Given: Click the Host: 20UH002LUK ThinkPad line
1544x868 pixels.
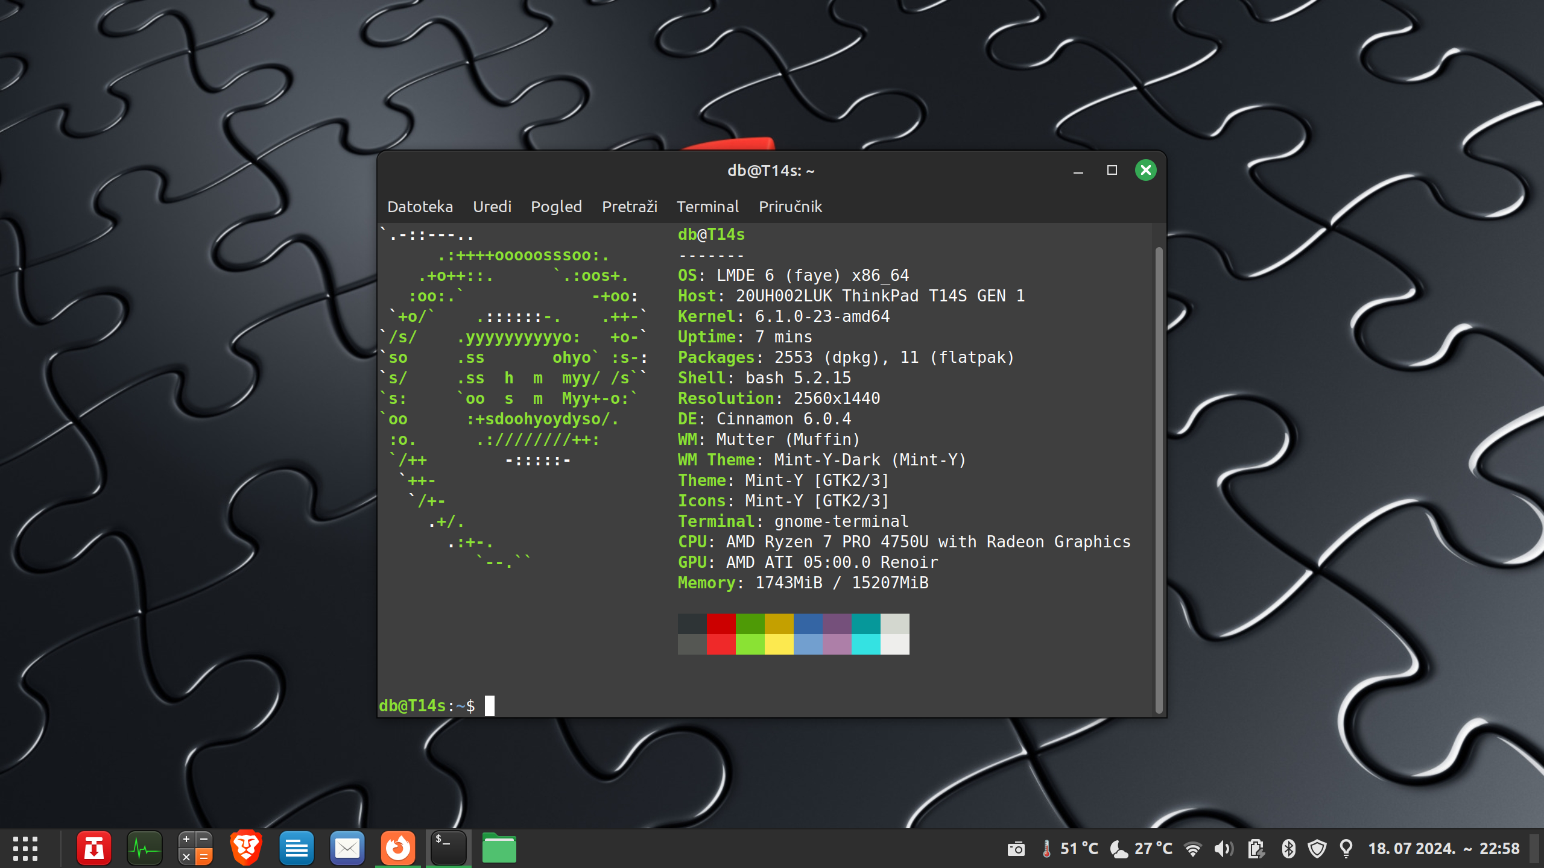Looking at the screenshot, I should (x=851, y=296).
